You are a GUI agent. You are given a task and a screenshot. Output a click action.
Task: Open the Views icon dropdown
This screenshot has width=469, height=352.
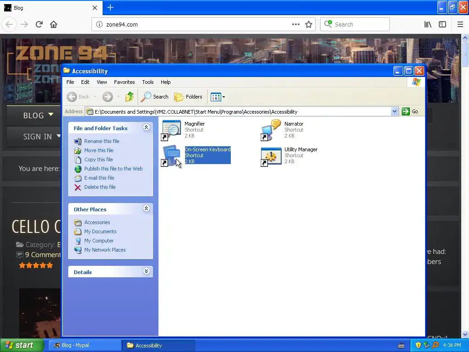coord(218,97)
